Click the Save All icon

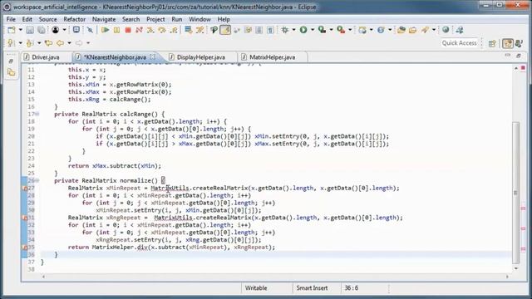click(x=42, y=30)
